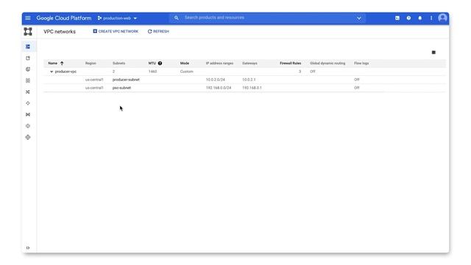The image size is (471, 265).
Task: Click Off flow logs in producer-subnet row
Action: [356, 79]
